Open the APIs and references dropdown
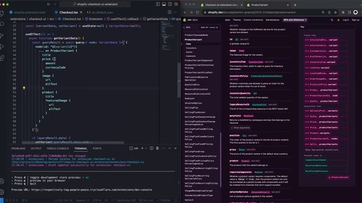Image resolution: width=362 pixels, height=203 pixels. coord(295,20)
